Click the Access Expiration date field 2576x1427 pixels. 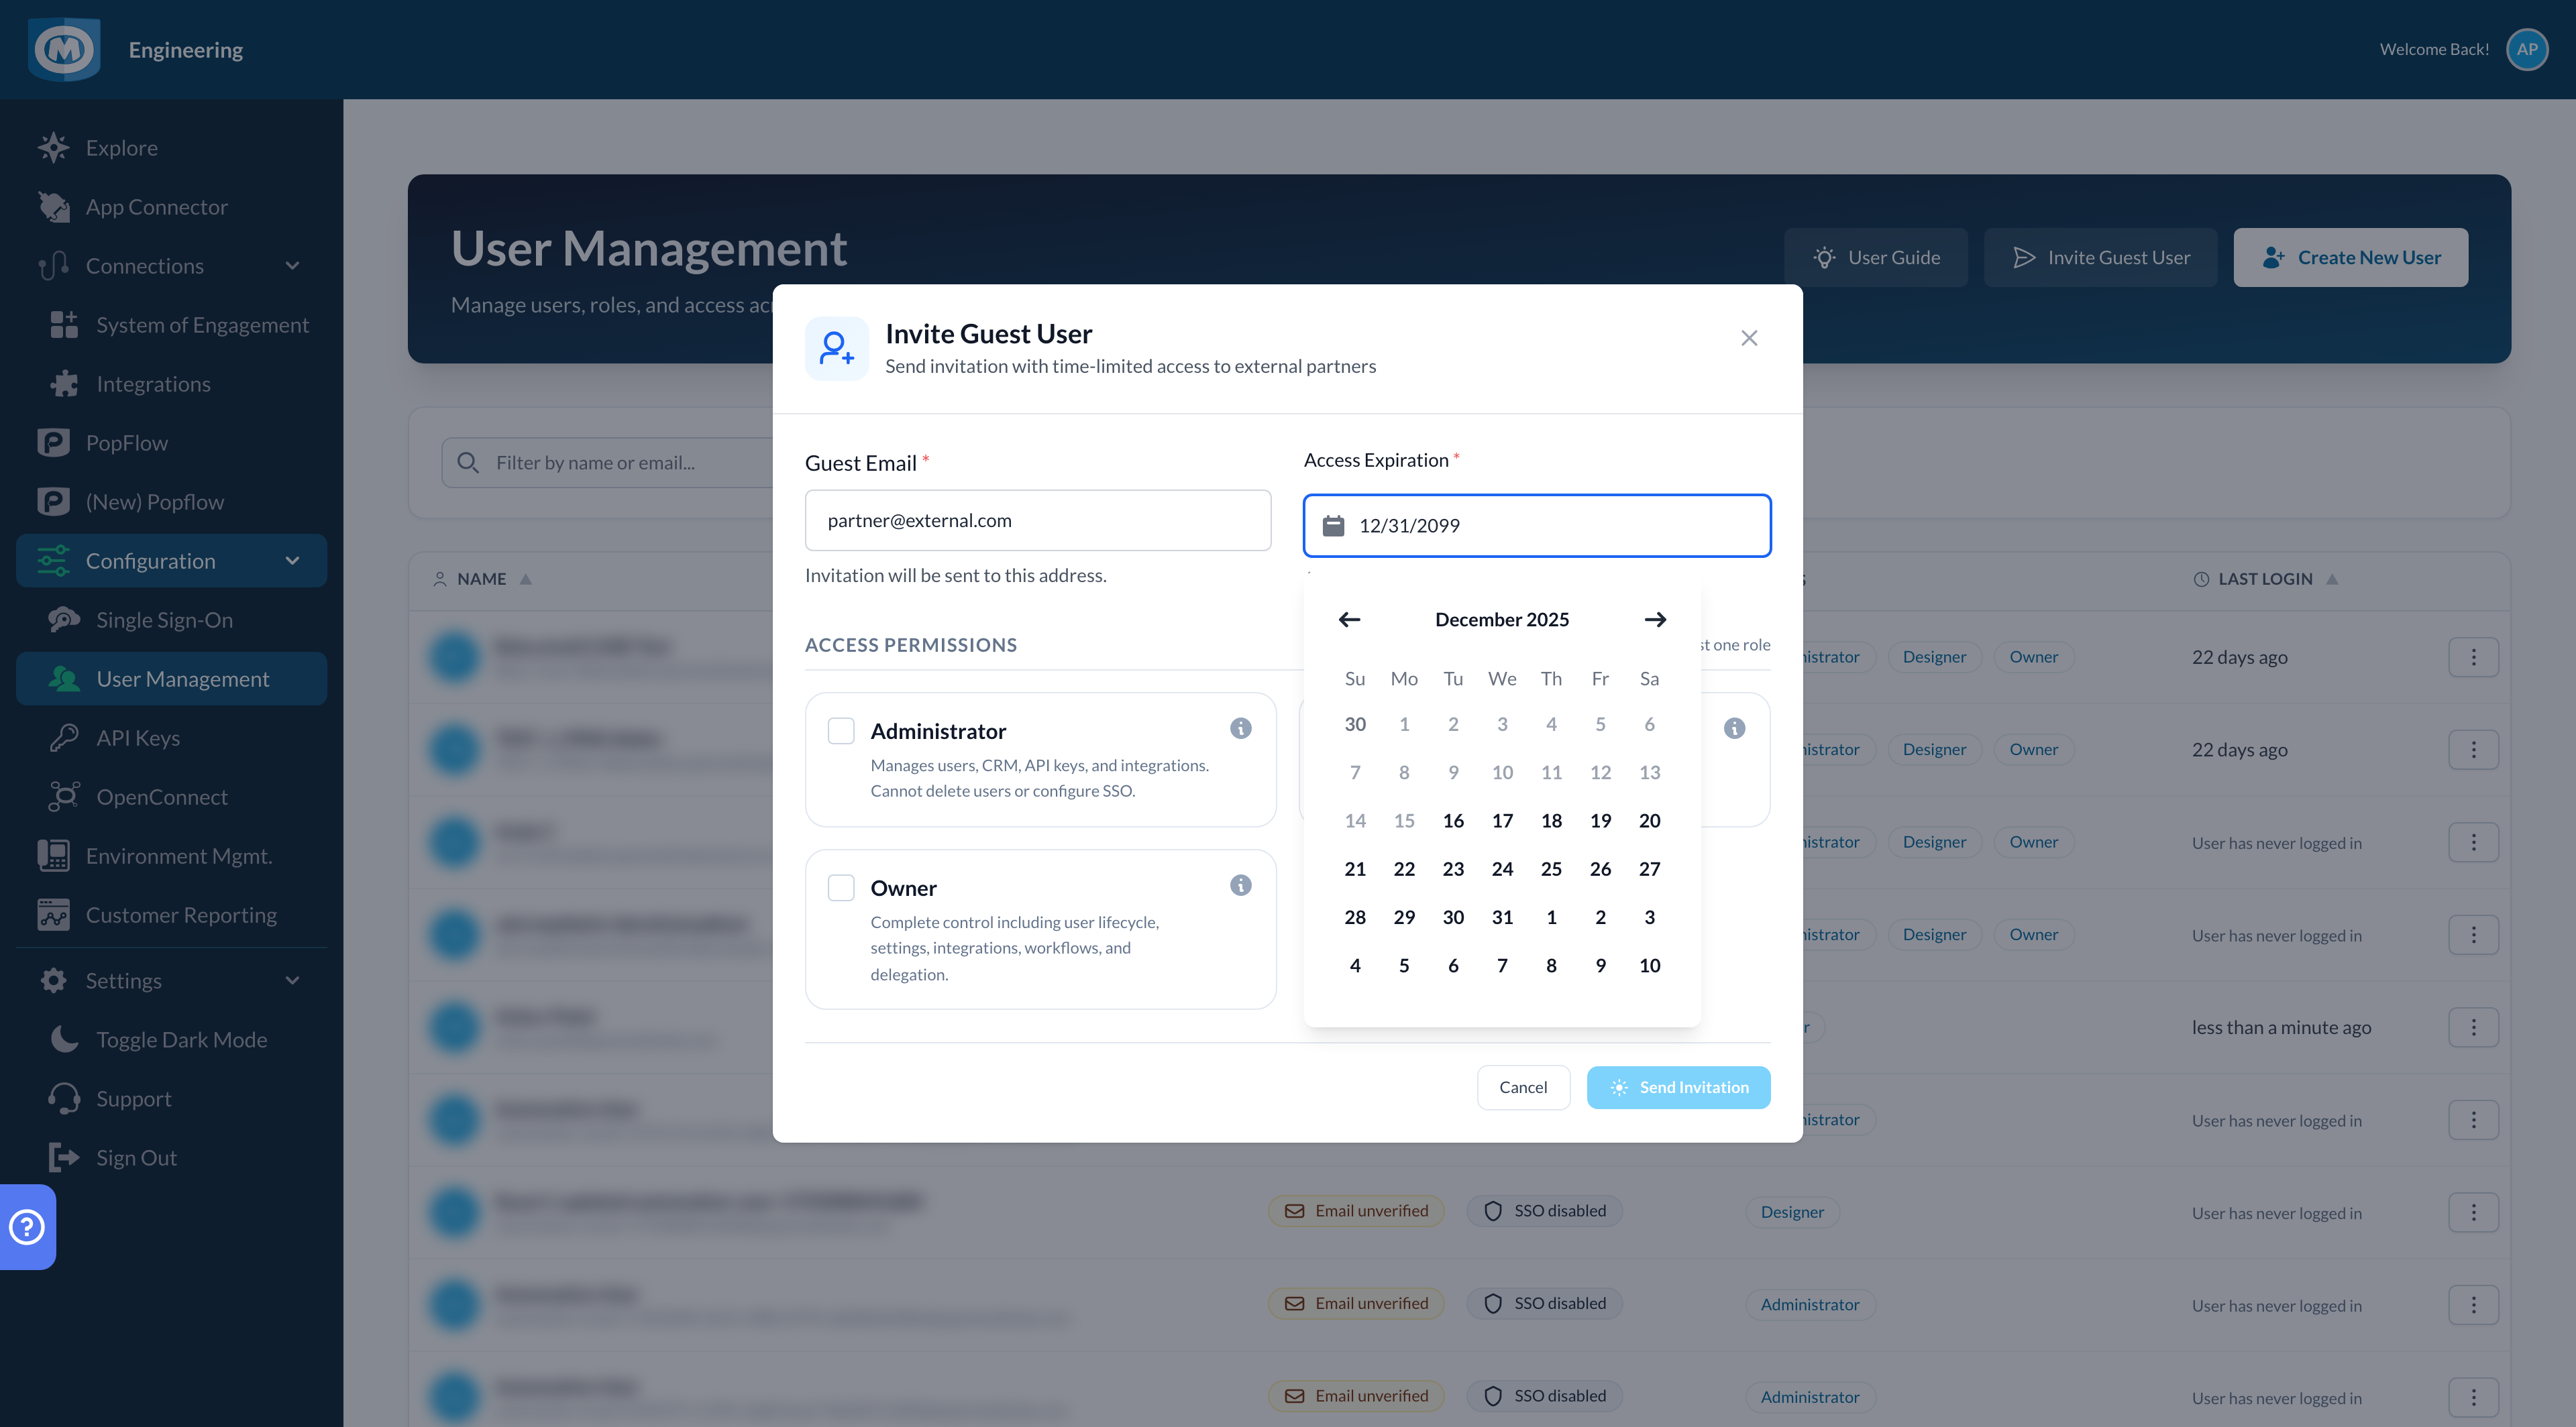(x=1537, y=526)
